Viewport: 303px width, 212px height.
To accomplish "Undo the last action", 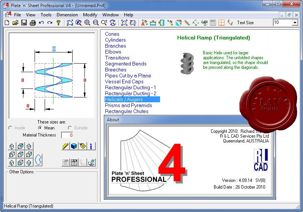I will (x=41, y=23).
